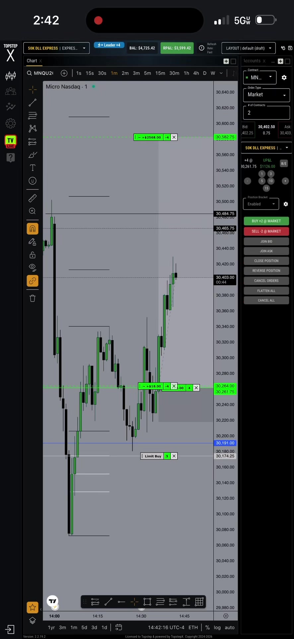Open position bracket settings gear
Image resolution: width=294 pixels, height=639 pixels.
[x=286, y=204]
